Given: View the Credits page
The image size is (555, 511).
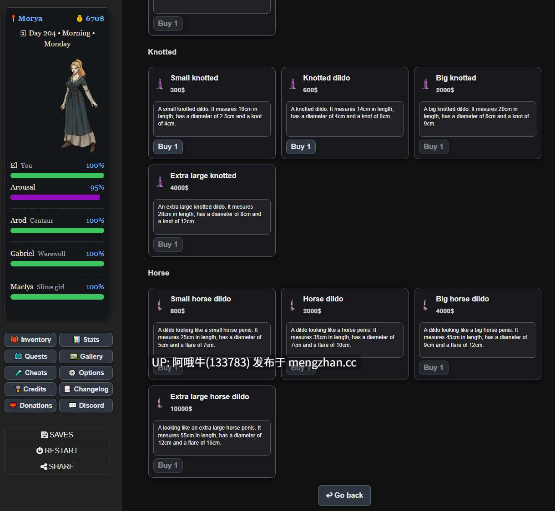Looking at the screenshot, I should (30, 389).
